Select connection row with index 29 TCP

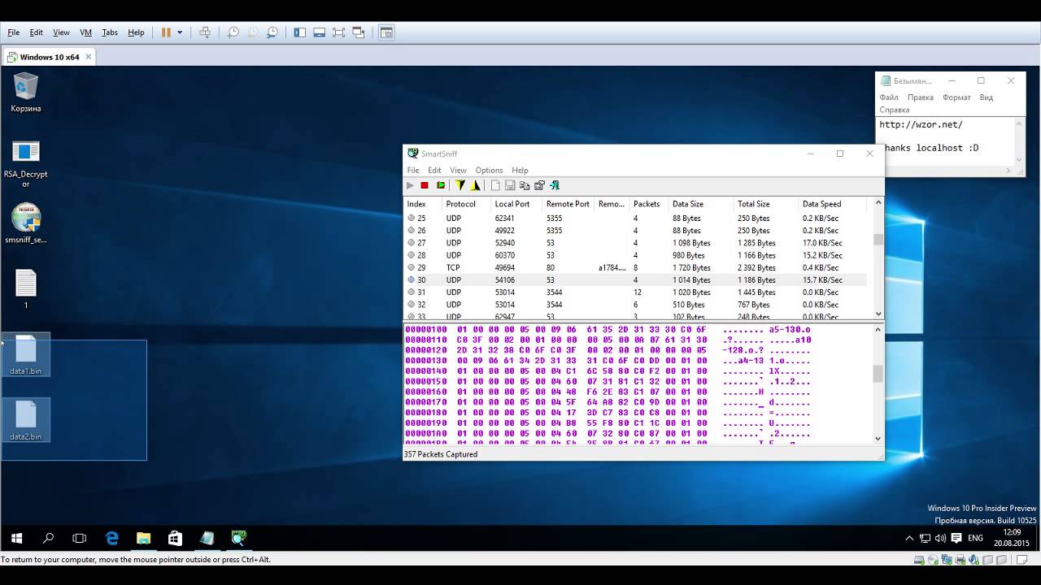pyautogui.click(x=636, y=267)
